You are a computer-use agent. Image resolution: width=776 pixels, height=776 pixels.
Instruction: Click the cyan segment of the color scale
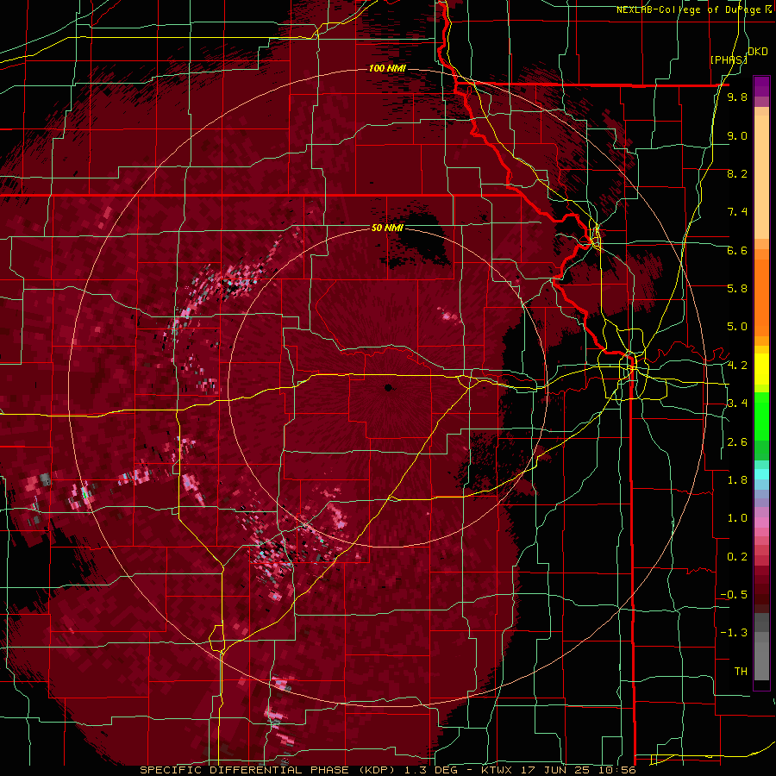(x=761, y=474)
